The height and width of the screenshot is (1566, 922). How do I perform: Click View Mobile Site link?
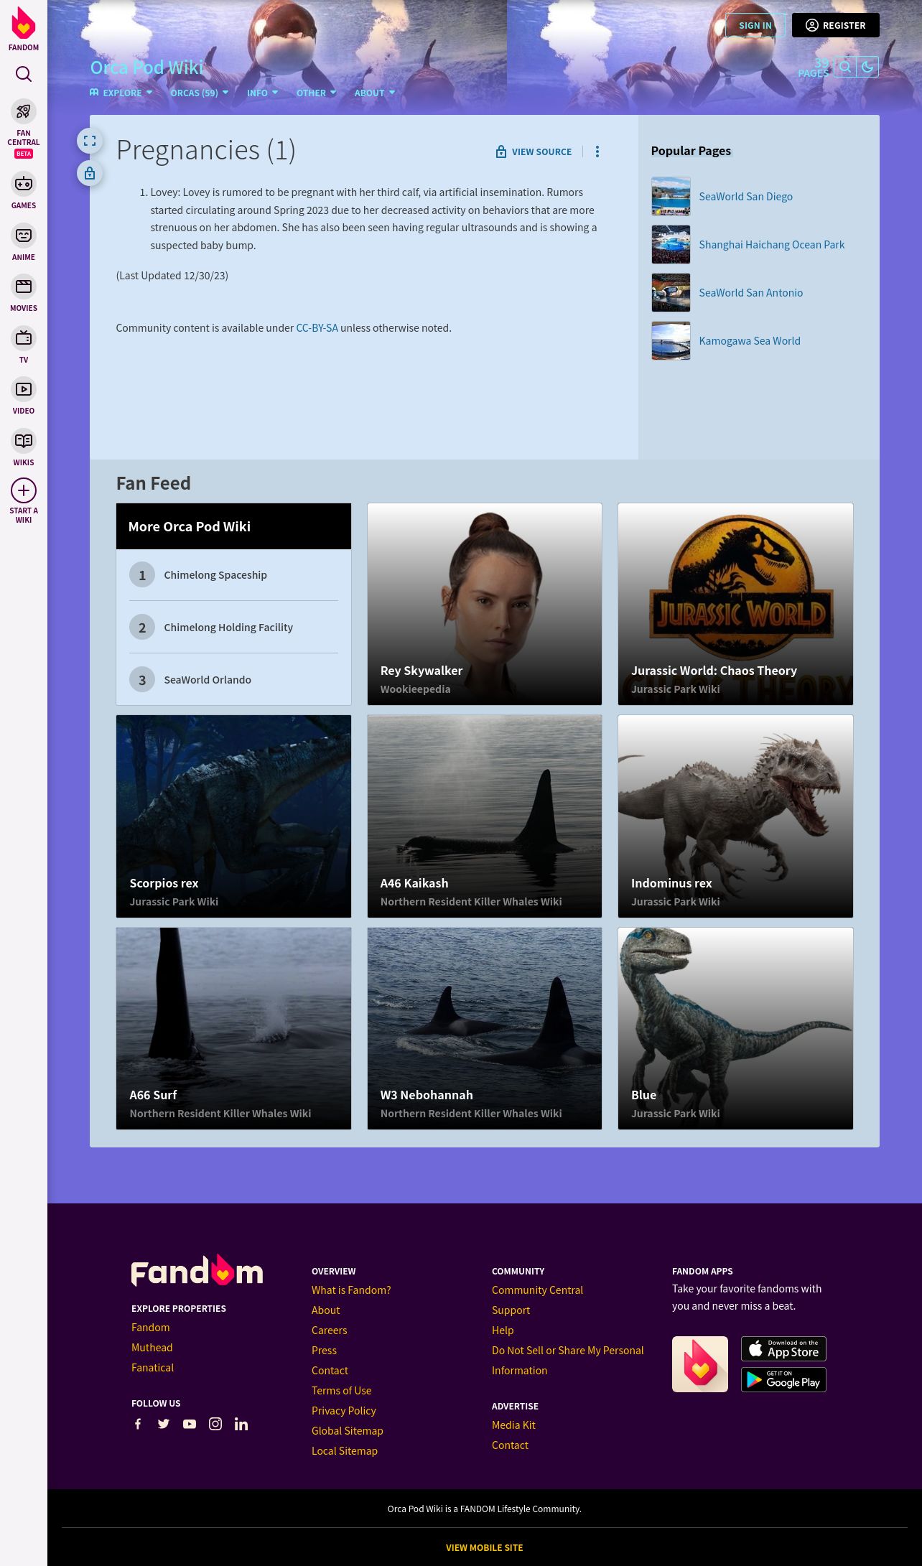coord(485,1548)
